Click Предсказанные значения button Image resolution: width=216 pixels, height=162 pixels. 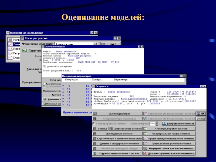(x=126, y=129)
